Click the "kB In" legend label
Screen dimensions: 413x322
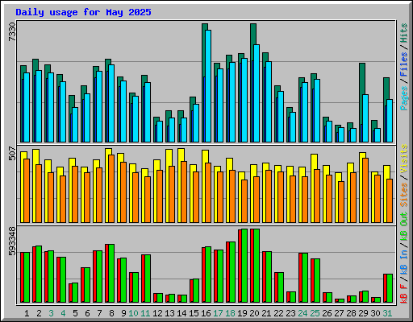(x=404, y=262)
